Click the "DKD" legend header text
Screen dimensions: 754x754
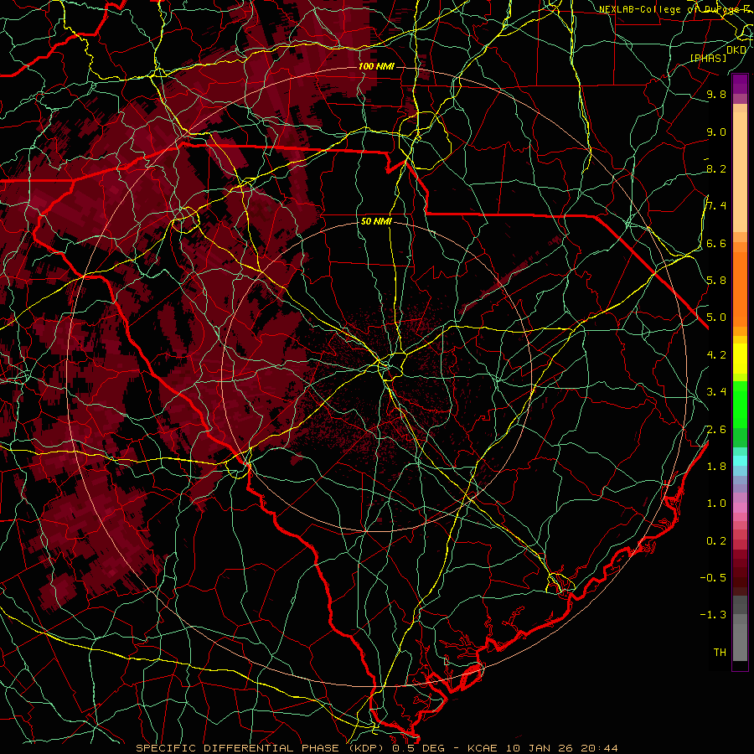(x=736, y=50)
